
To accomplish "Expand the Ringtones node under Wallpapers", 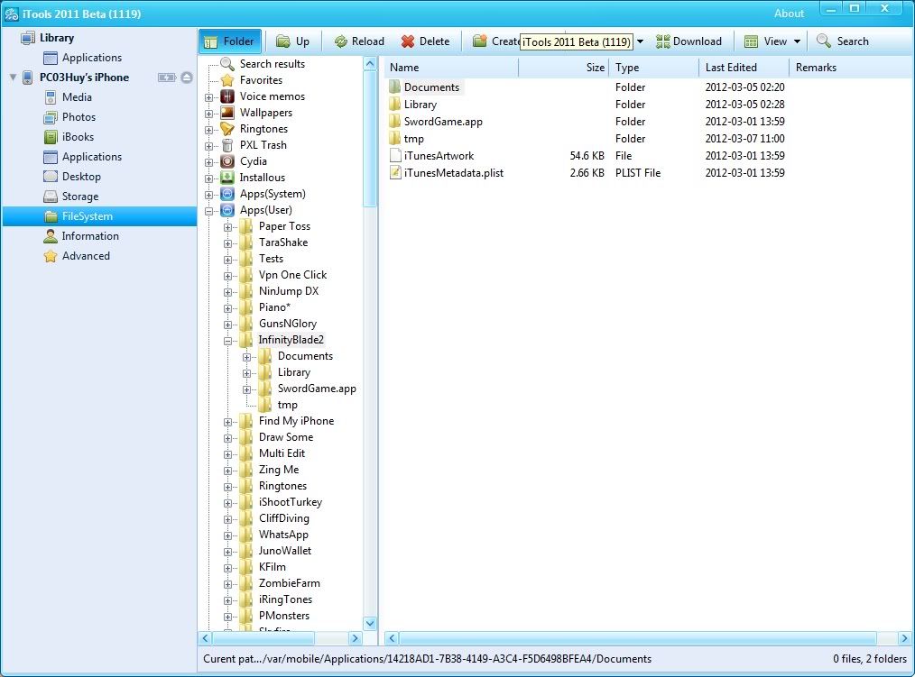I will 209,130.
